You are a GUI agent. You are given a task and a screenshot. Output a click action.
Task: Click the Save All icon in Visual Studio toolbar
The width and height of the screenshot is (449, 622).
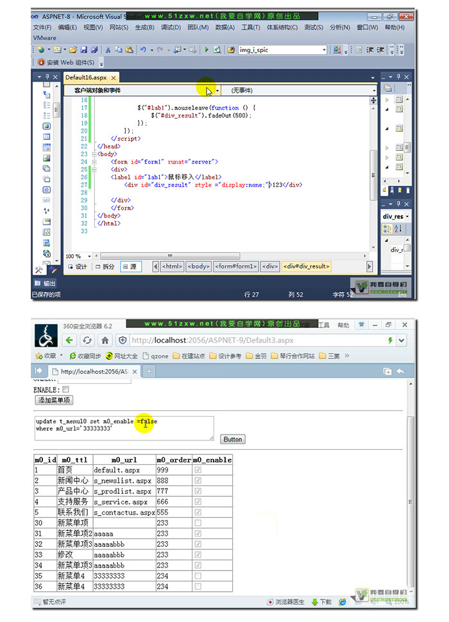pos(94,50)
